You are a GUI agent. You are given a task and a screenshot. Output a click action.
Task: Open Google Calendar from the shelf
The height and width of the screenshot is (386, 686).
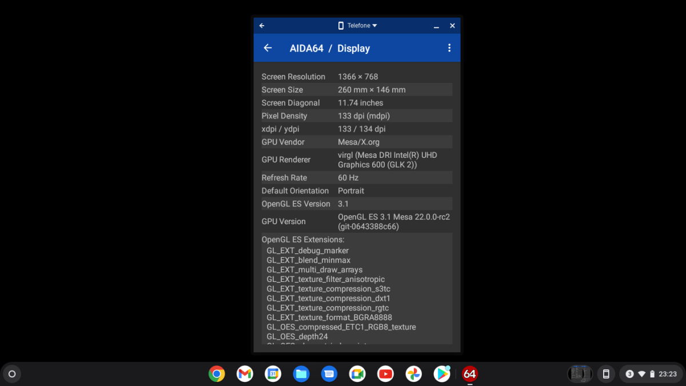(273, 374)
